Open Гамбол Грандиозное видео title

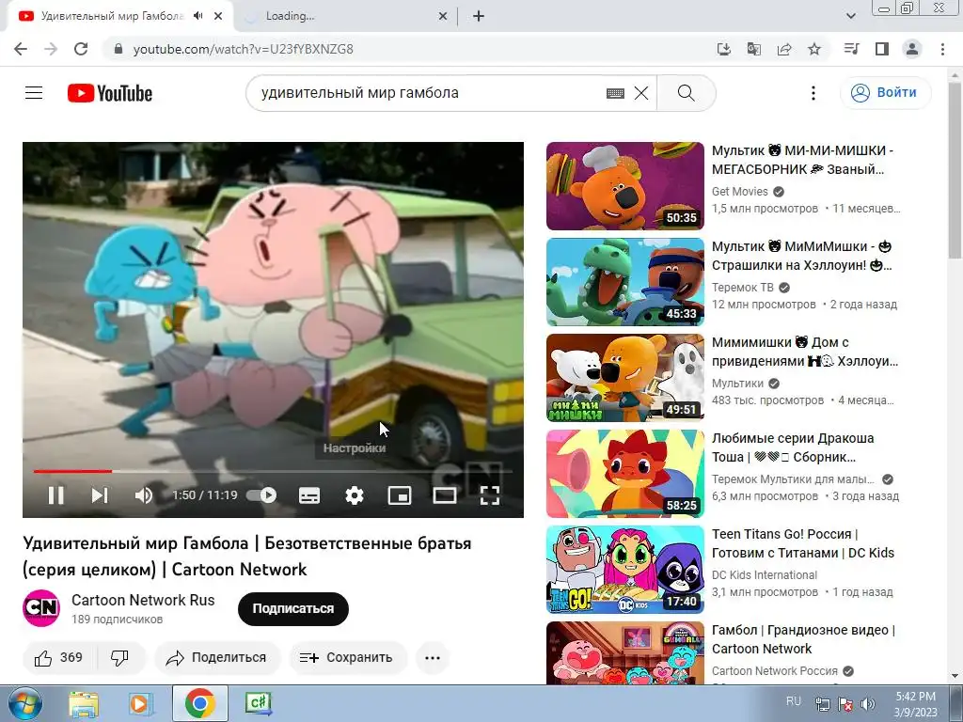[803, 639]
